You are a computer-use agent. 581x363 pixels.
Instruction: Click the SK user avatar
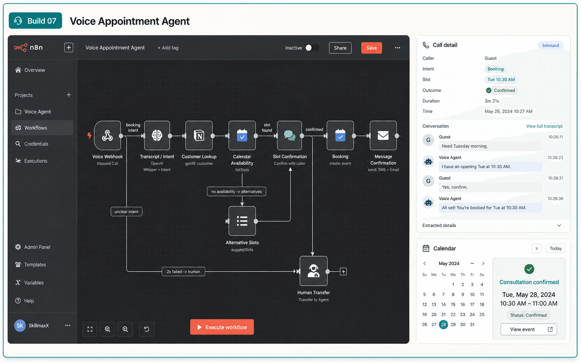pos(20,326)
